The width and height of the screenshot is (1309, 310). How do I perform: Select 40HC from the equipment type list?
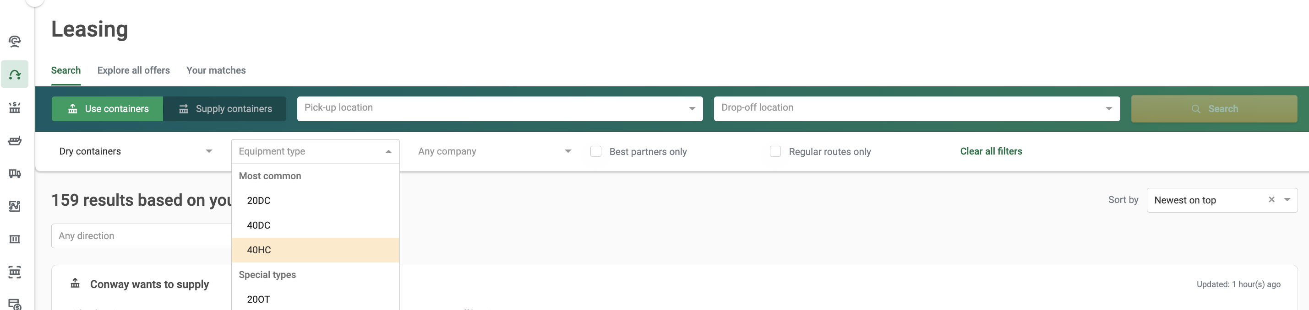coord(315,250)
